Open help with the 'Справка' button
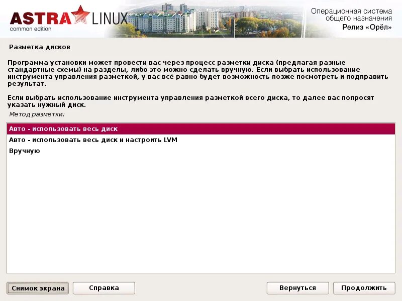The height and width of the screenshot is (301, 402). (x=104, y=288)
